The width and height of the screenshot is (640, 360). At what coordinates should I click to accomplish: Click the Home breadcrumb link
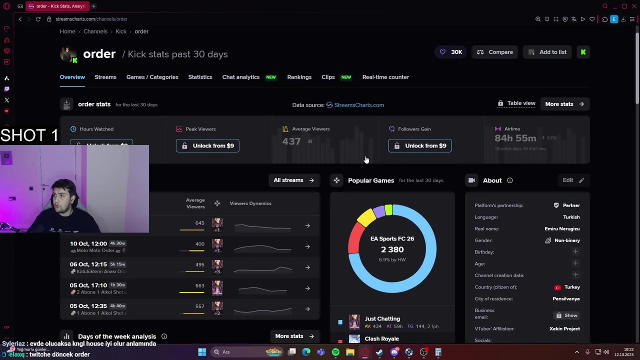(67, 31)
